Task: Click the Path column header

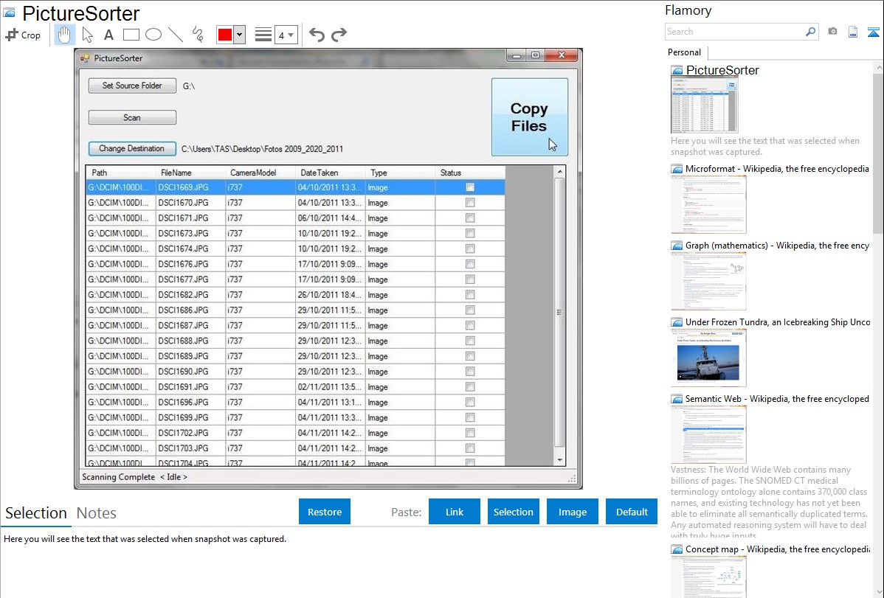Action: pyautogui.click(x=121, y=173)
